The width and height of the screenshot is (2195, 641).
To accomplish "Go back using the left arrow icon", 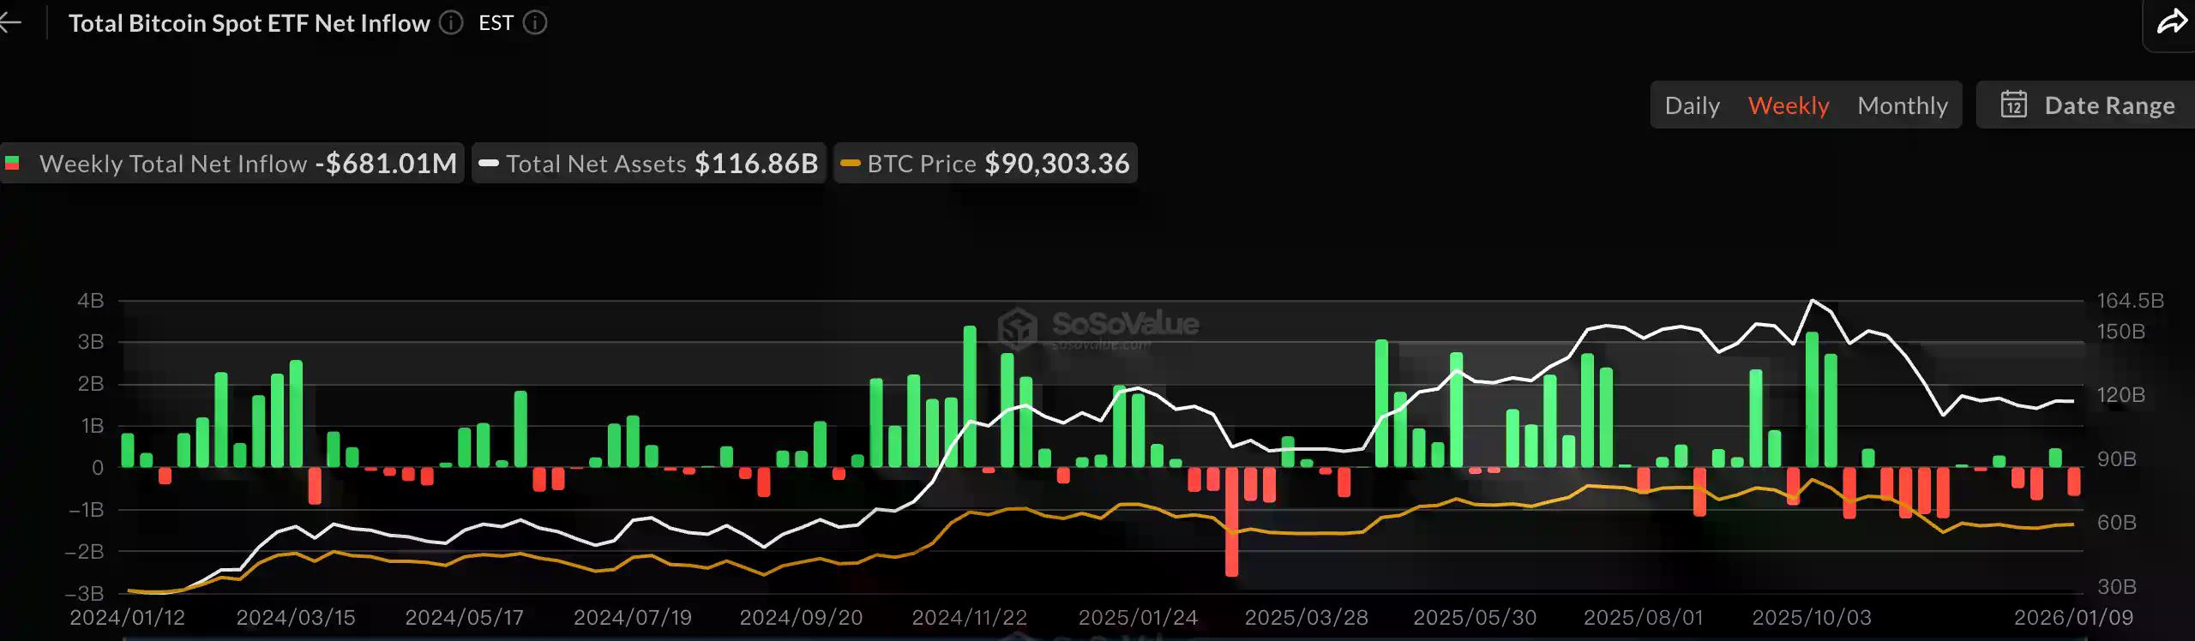I will tap(10, 23).
